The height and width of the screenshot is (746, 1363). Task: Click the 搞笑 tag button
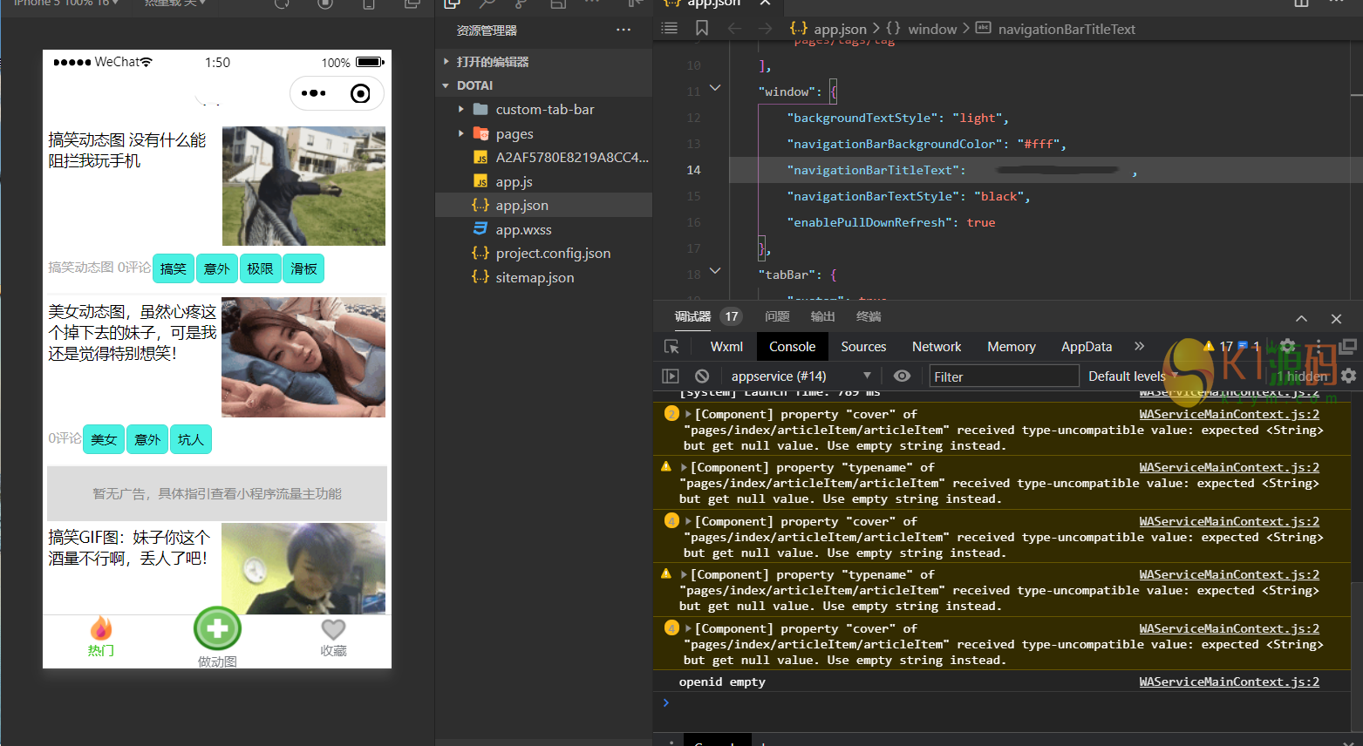coord(174,268)
